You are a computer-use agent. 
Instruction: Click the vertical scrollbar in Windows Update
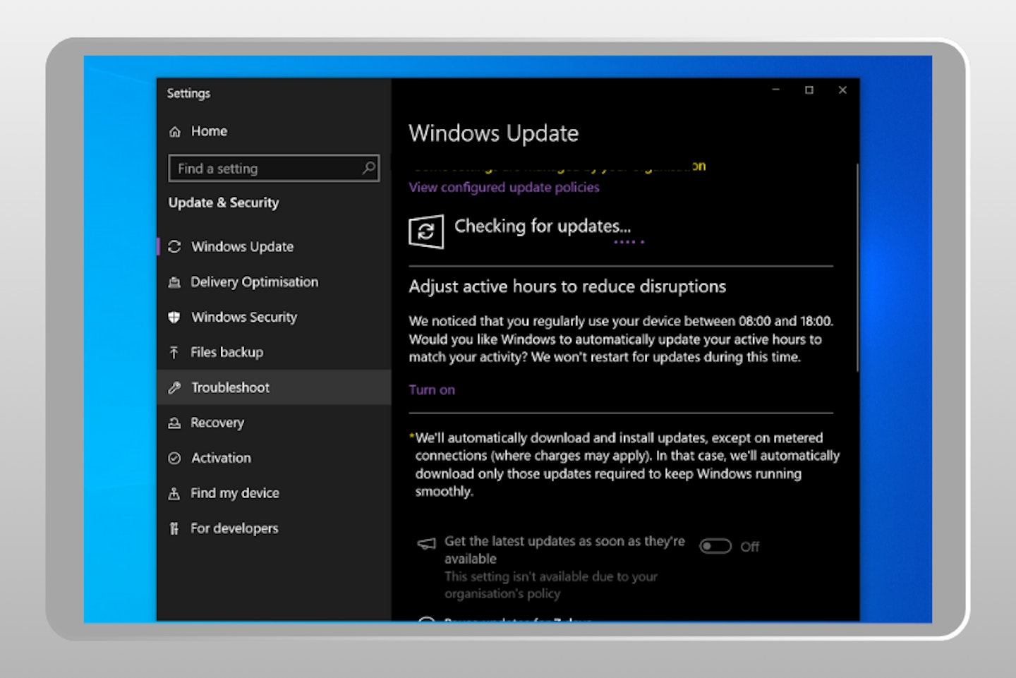point(857,268)
